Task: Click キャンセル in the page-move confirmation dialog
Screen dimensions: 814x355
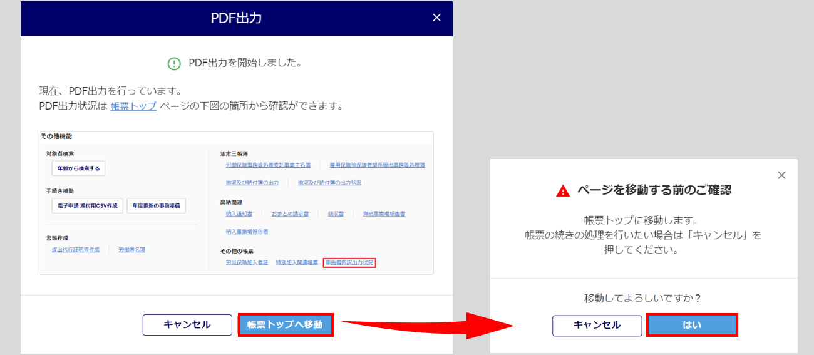Action: coord(597,326)
